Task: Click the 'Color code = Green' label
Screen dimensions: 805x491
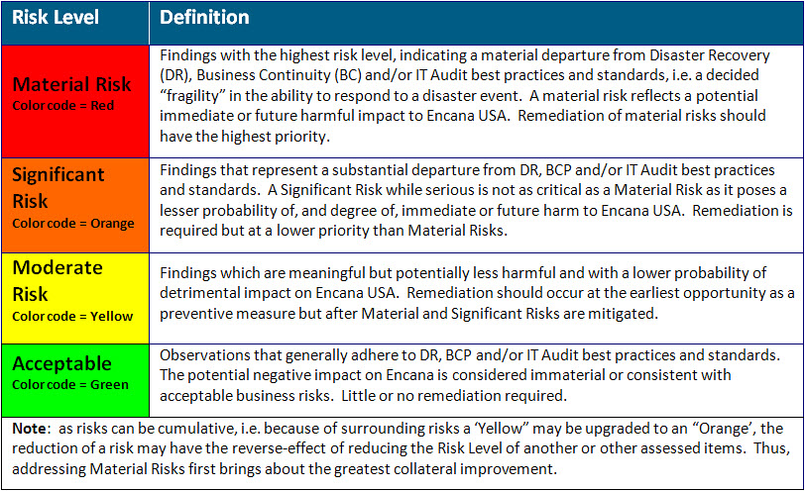Action: click(70, 384)
